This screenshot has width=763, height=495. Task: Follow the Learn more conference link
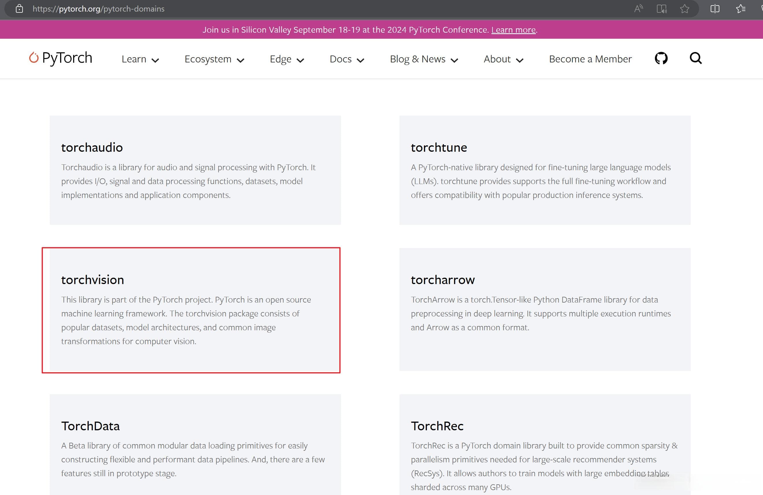click(513, 30)
